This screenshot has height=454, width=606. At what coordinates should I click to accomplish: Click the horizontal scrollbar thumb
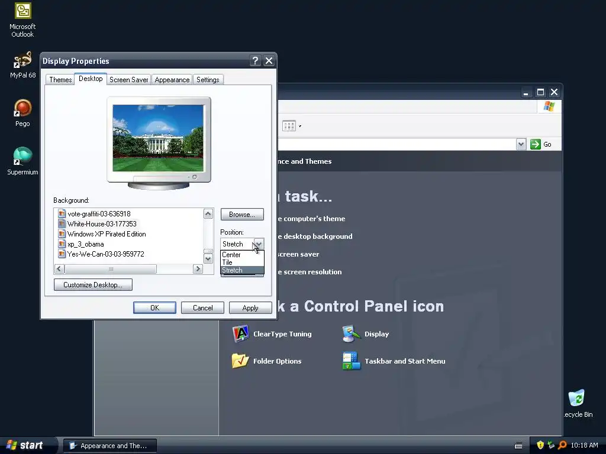(x=111, y=269)
